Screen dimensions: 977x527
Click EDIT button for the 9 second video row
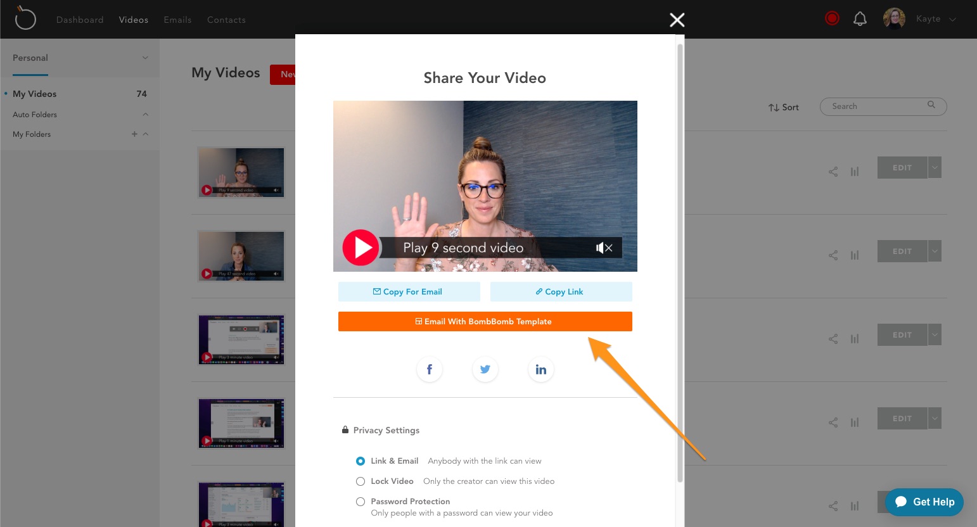(x=902, y=168)
